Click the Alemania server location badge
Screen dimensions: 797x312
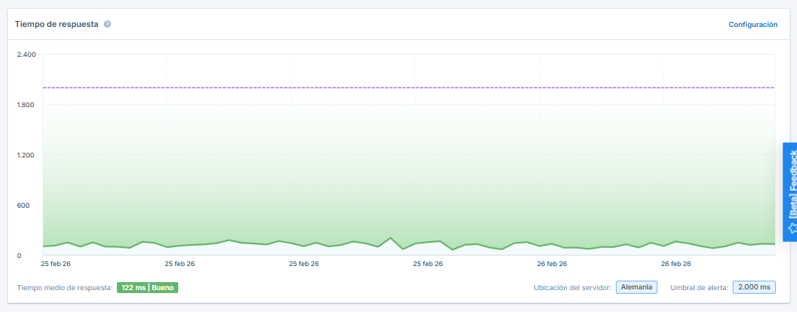point(636,287)
